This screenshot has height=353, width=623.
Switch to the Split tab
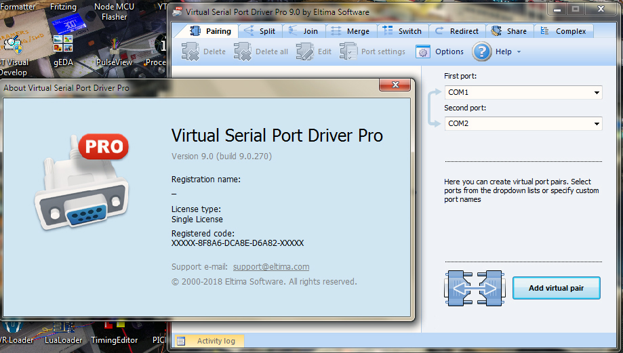[x=260, y=31]
